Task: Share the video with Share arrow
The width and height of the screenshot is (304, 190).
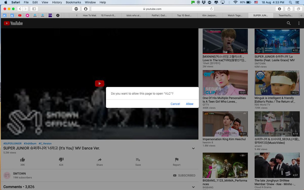Action: (x=100, y=160)
